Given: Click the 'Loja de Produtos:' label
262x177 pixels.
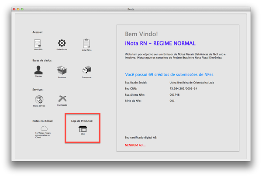Looking at the screenshot, I should tap(82, 121).
